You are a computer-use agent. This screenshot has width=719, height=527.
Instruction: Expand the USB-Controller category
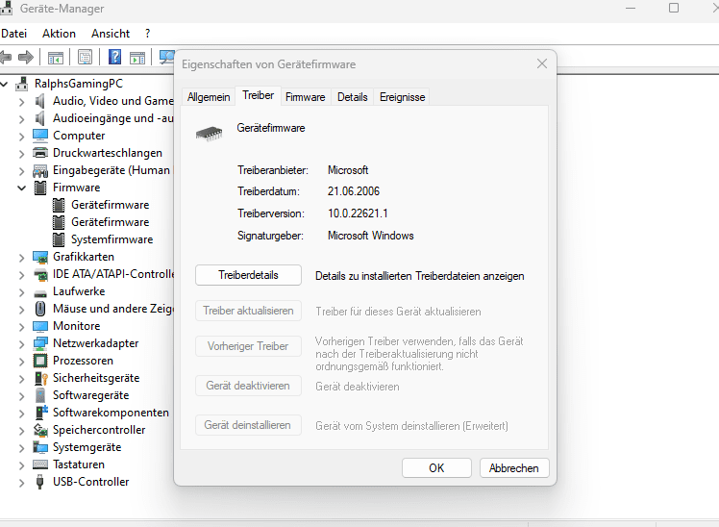[x=21, y=483]
